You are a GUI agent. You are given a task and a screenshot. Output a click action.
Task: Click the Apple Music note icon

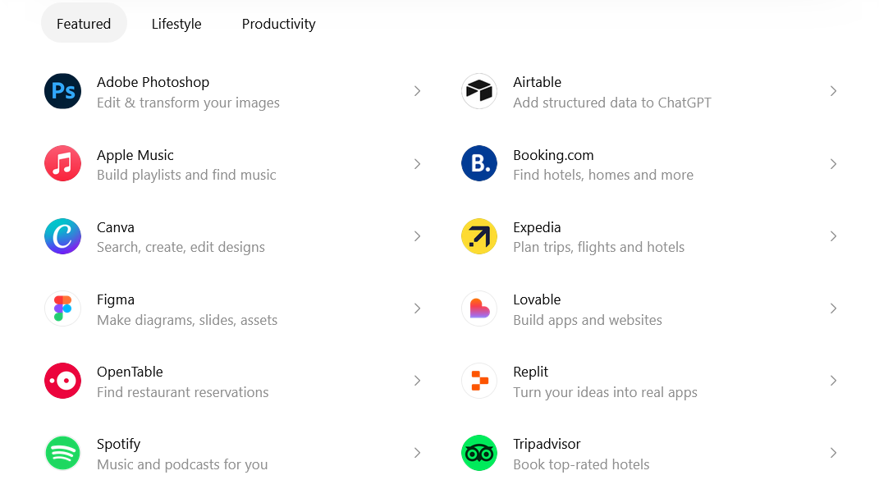pyautogui.click(x=62, y=164)
